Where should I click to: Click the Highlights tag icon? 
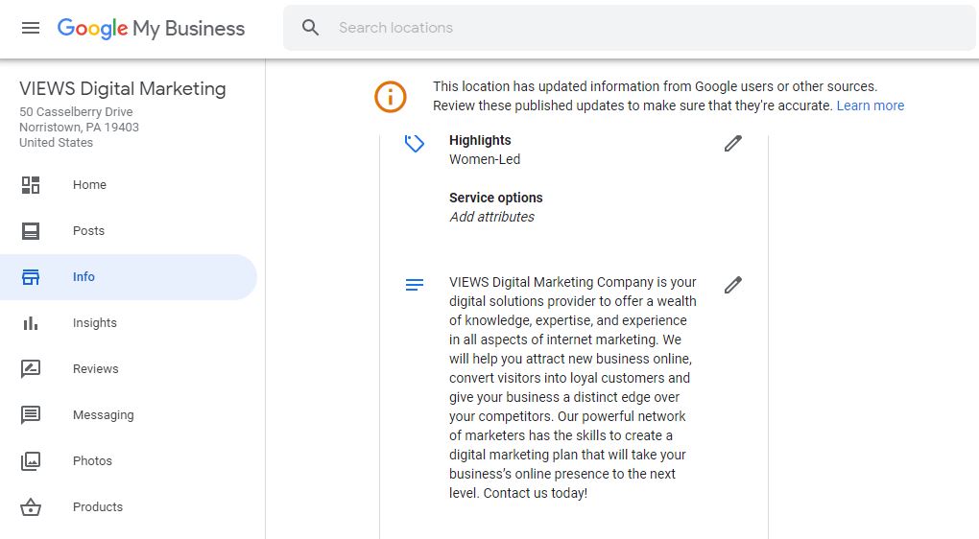coord(414,144)
